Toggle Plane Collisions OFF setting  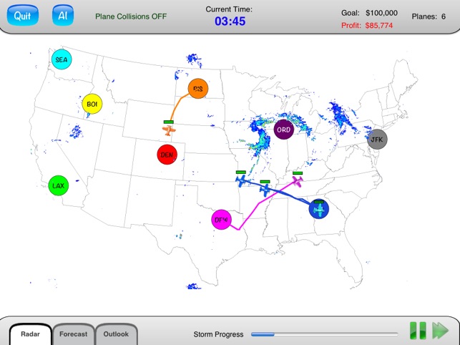[x=131, y=16]
